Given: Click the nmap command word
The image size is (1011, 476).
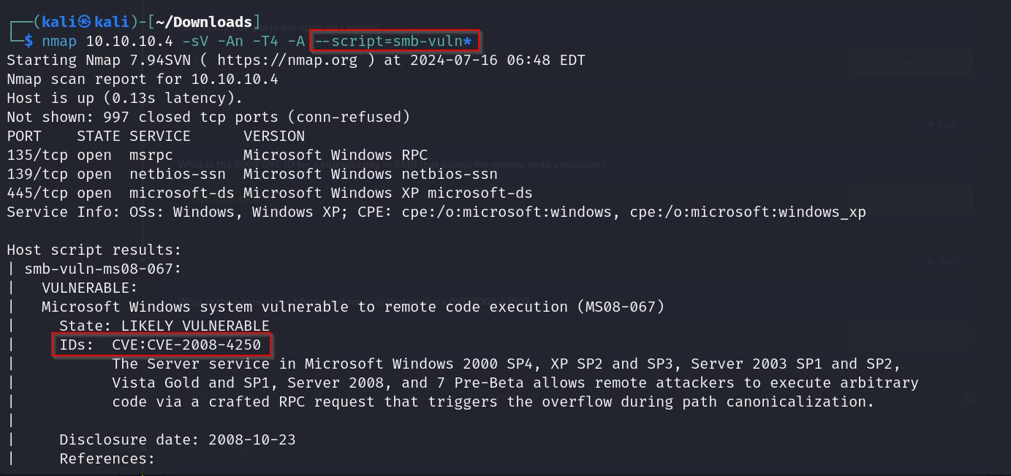Looking at the screenshot, I should (x=59, y=41).
